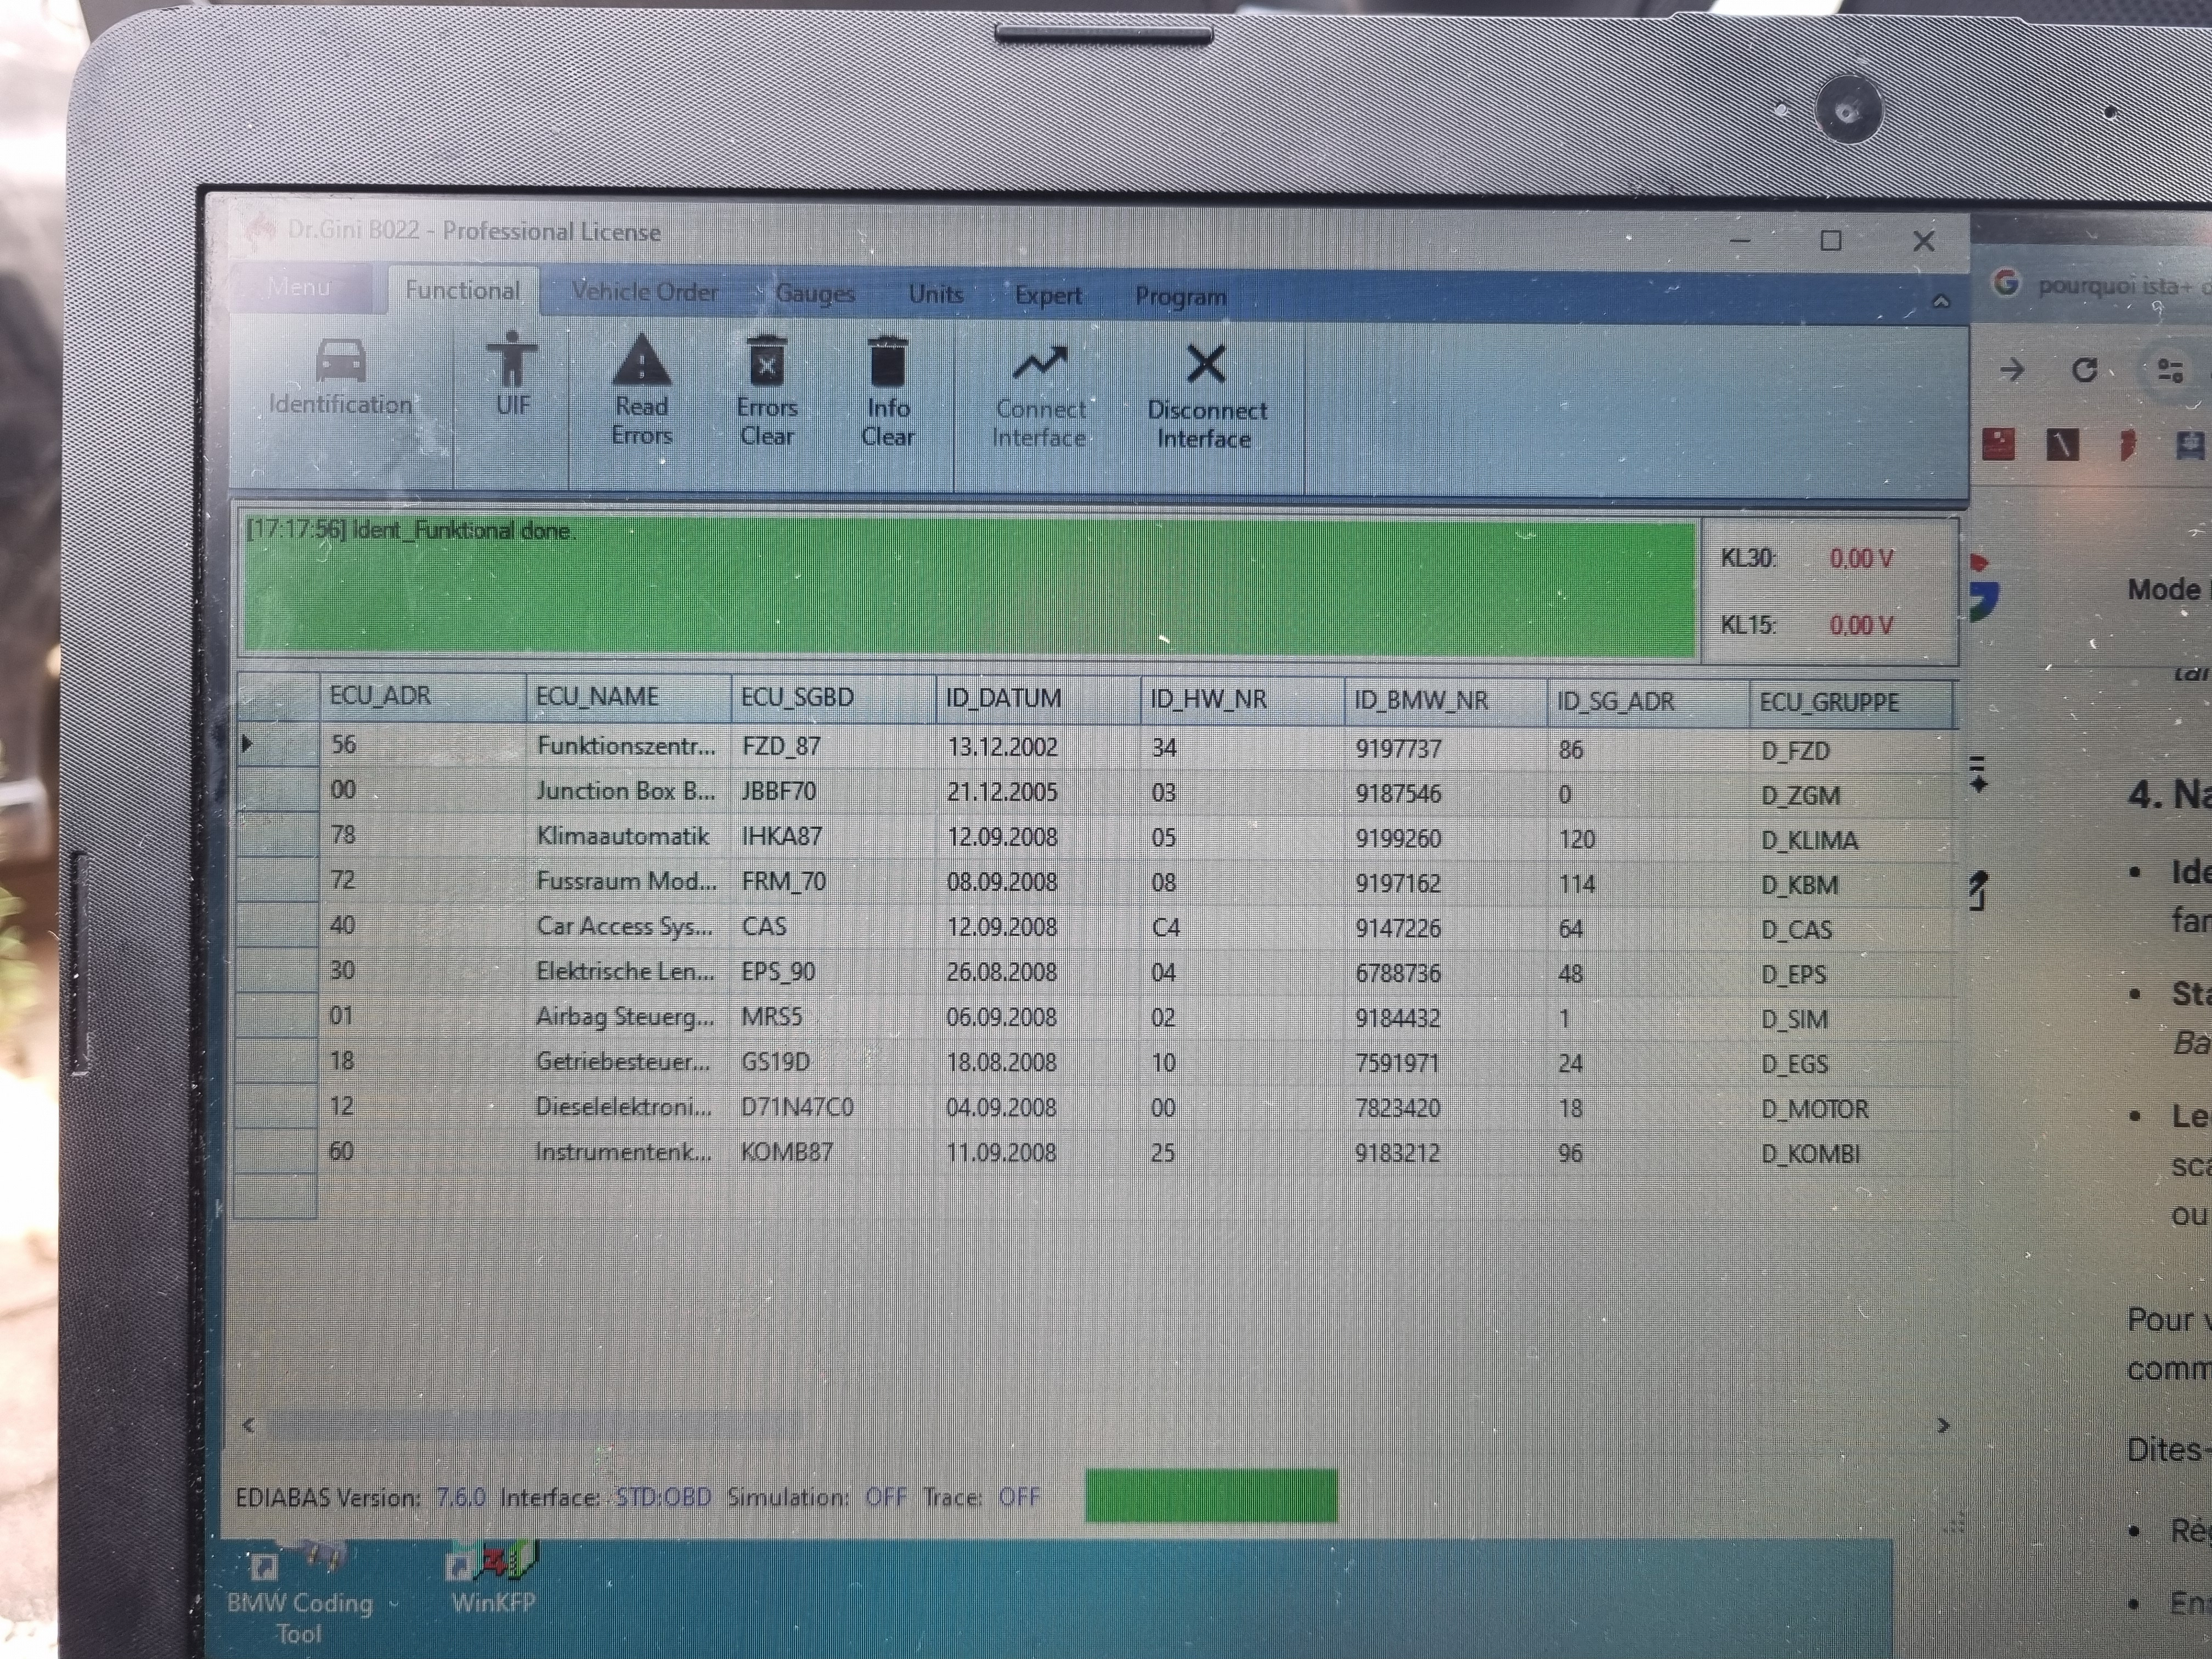The height and width of the screenshot is (1659, 2212).
Task: Click the JBBF70 SGBD cell
Action: coord(833,792)
